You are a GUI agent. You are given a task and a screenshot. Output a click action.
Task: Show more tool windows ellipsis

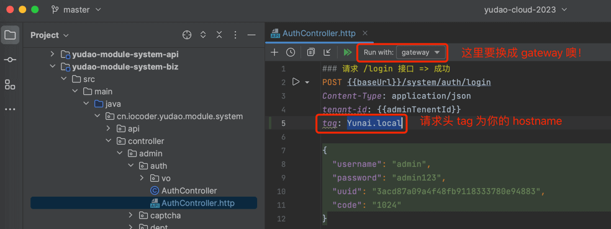click(x=10, y=109)
